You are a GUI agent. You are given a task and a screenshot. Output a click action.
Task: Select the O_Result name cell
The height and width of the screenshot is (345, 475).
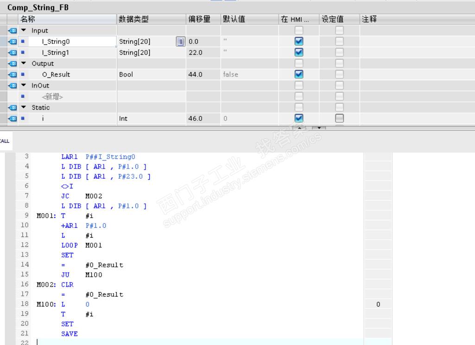[72, 75]
